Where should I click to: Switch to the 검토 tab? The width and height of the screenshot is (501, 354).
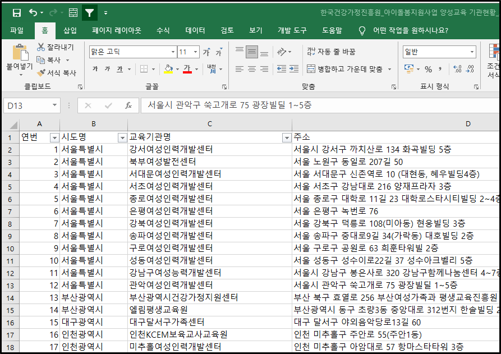227,31
